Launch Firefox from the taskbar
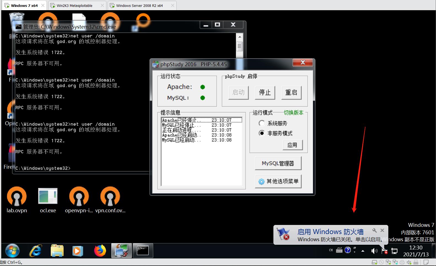The image size is (436, 266). 100,251
